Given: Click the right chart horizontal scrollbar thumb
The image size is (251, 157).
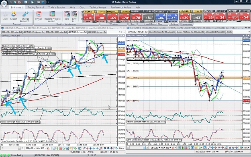Looking at the screenshot, I should point(144,148).
